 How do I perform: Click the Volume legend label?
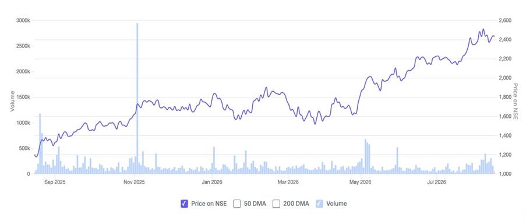(337, 203)
